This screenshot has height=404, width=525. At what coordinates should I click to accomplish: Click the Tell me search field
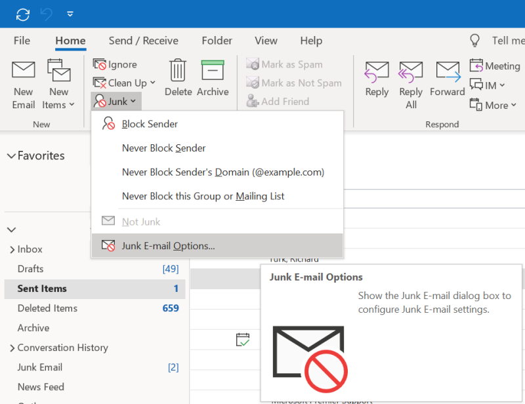point(508,41)
